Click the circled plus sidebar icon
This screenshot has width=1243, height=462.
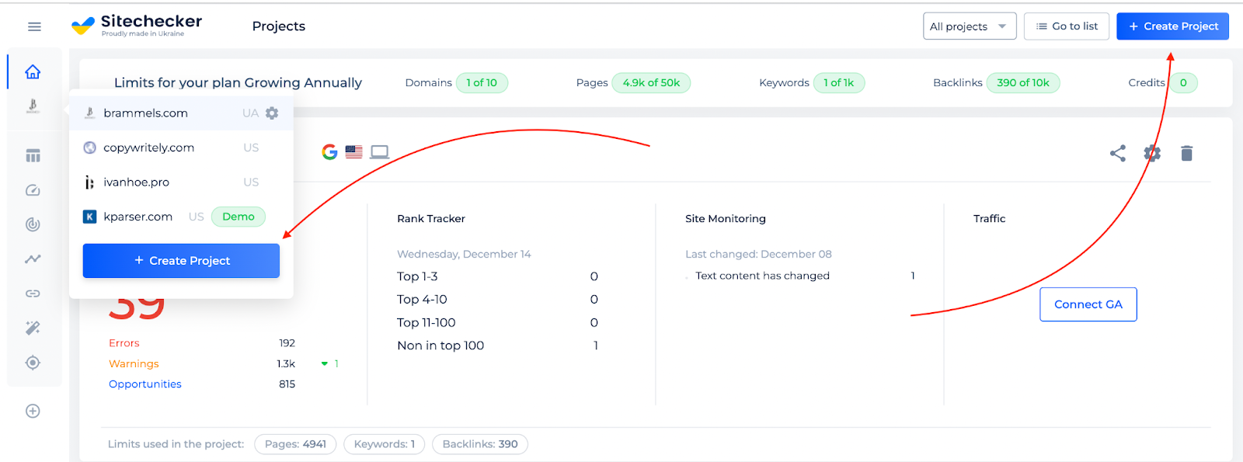(33, 411)
